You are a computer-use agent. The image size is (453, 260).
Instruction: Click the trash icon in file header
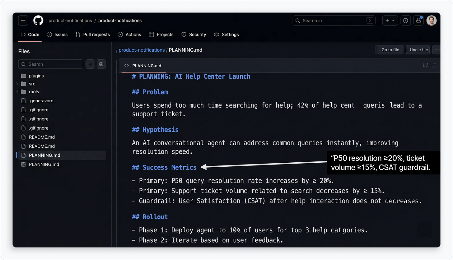click(x=434, y=65)
